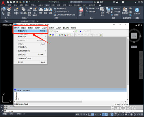Switch to the 开始 document tab

coord(6,21)
